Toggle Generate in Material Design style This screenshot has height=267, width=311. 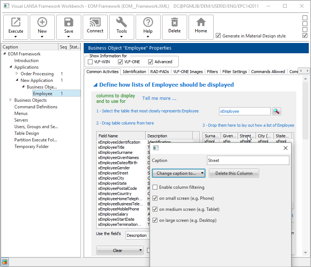click(x=218, y=36)
